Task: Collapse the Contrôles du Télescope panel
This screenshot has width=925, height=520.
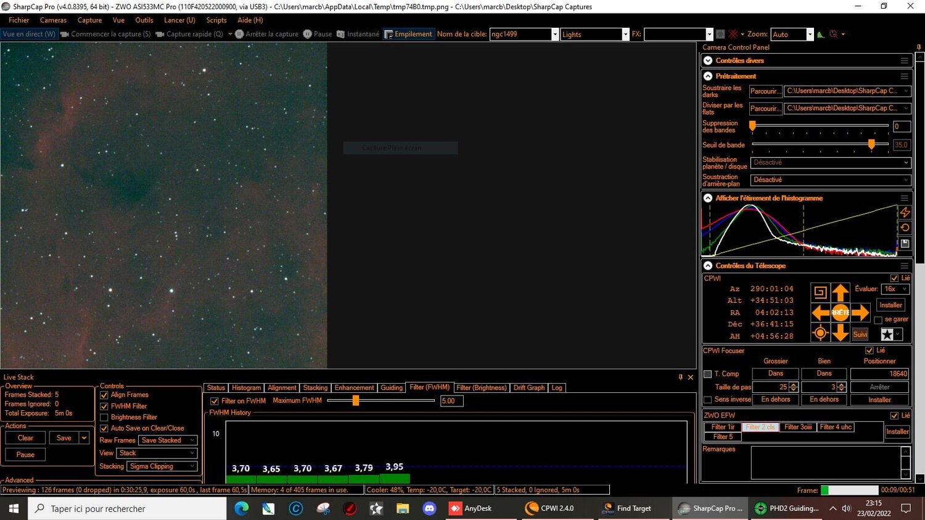Action: pyautogui.click(x=707, y=265)
